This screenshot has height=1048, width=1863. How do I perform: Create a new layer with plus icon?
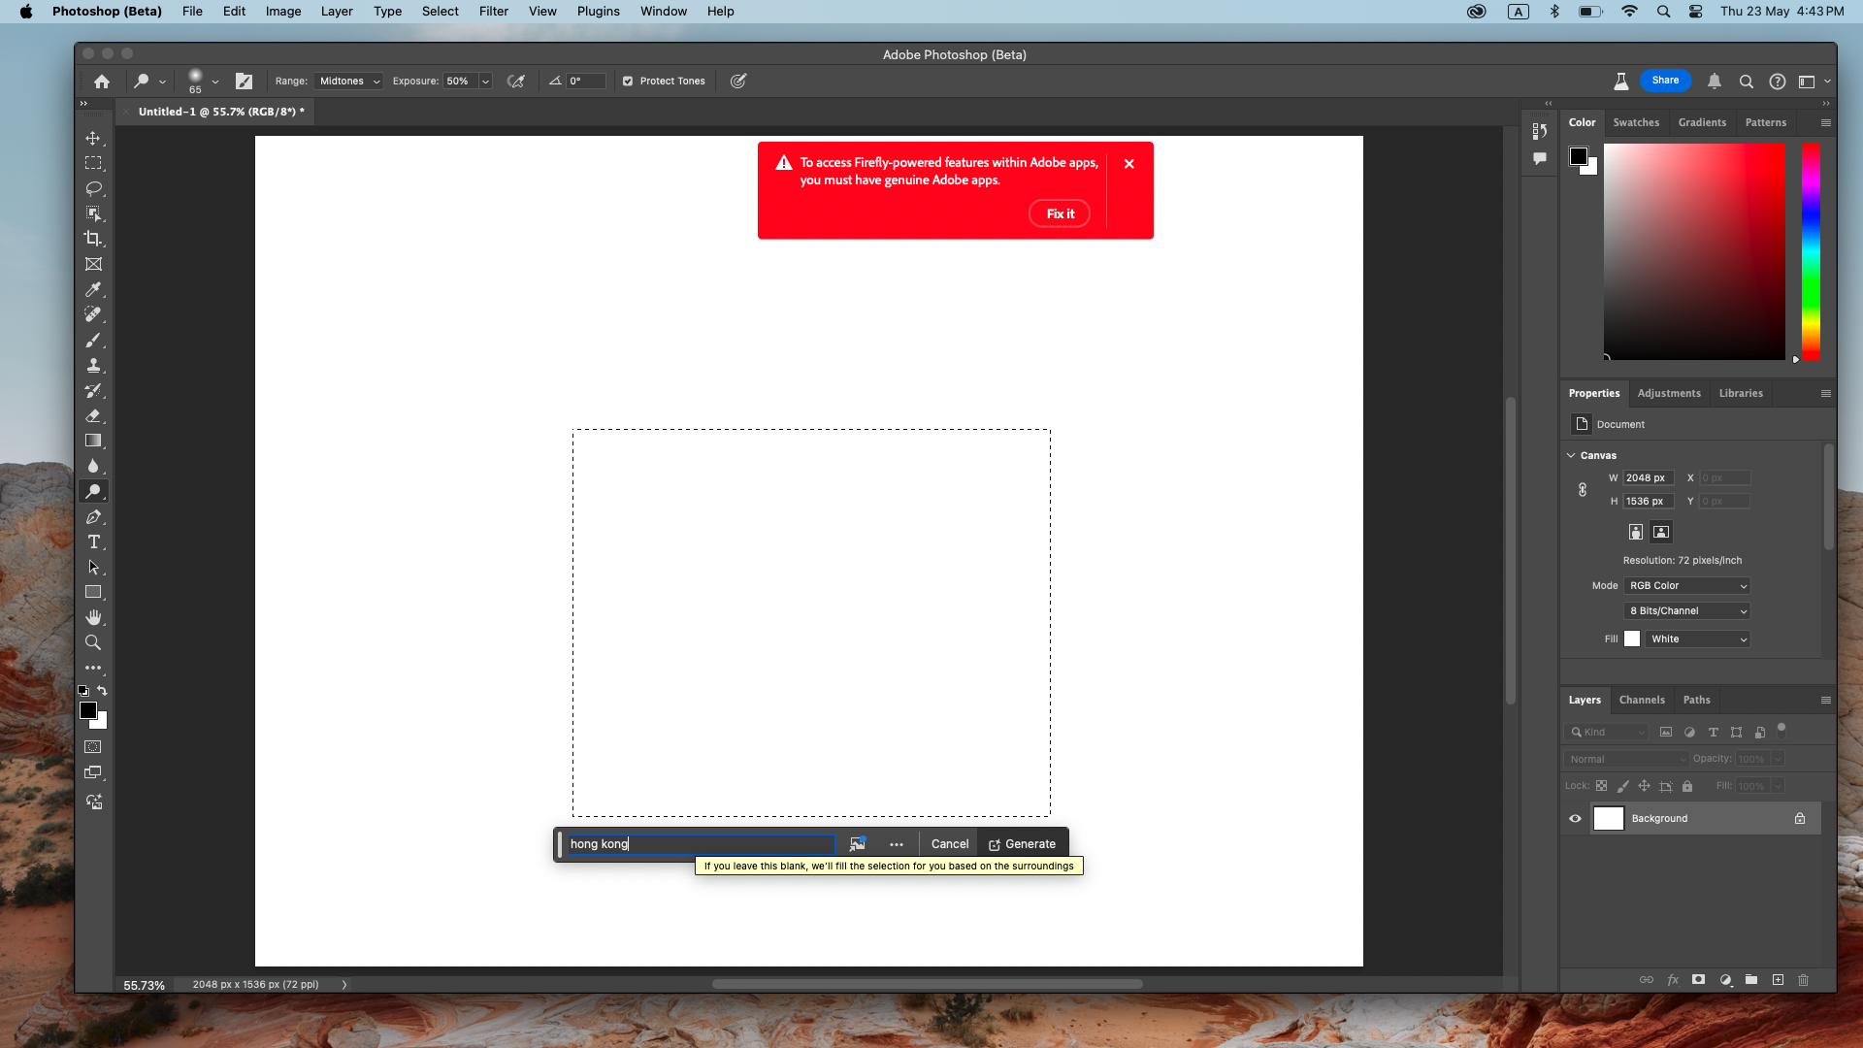1778,980
